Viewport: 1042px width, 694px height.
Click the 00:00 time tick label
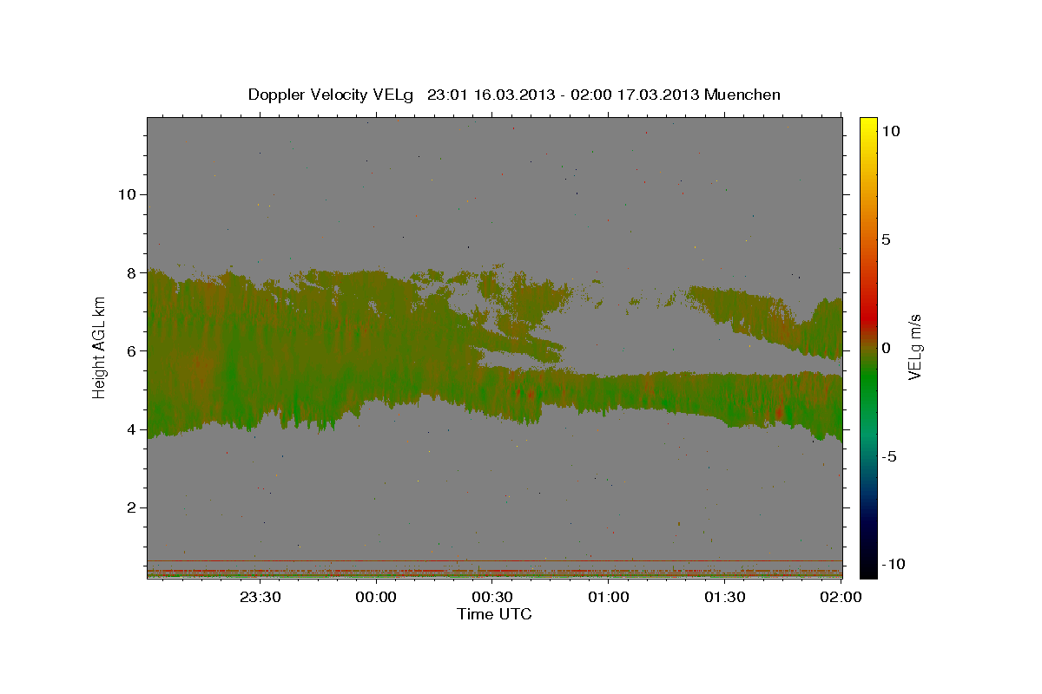[x=376, y=597]
